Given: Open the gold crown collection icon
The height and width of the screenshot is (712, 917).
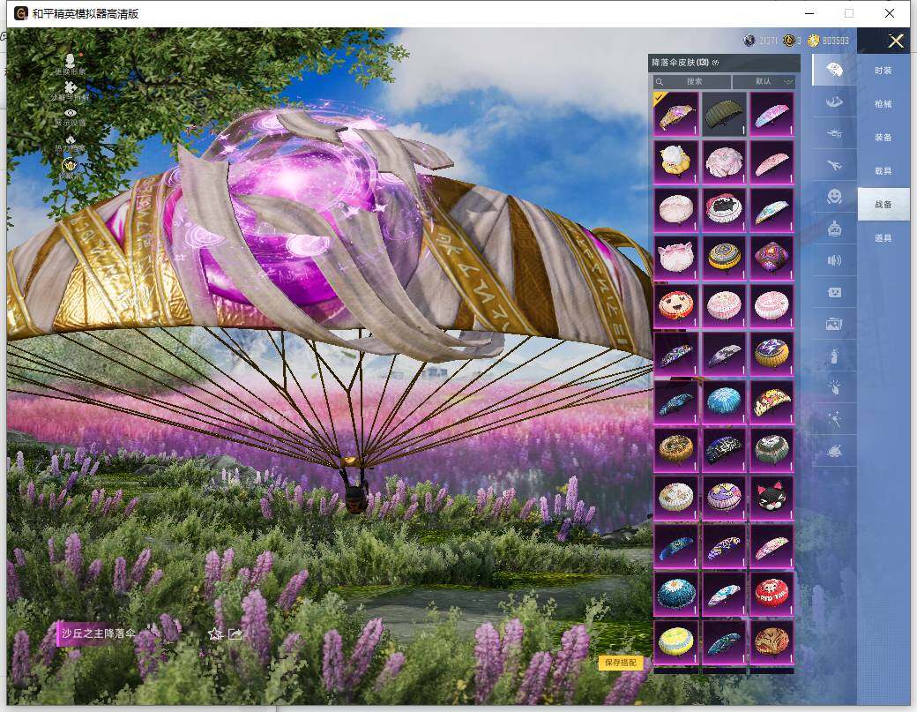Looking at the screenshot, I should (70, 168).
